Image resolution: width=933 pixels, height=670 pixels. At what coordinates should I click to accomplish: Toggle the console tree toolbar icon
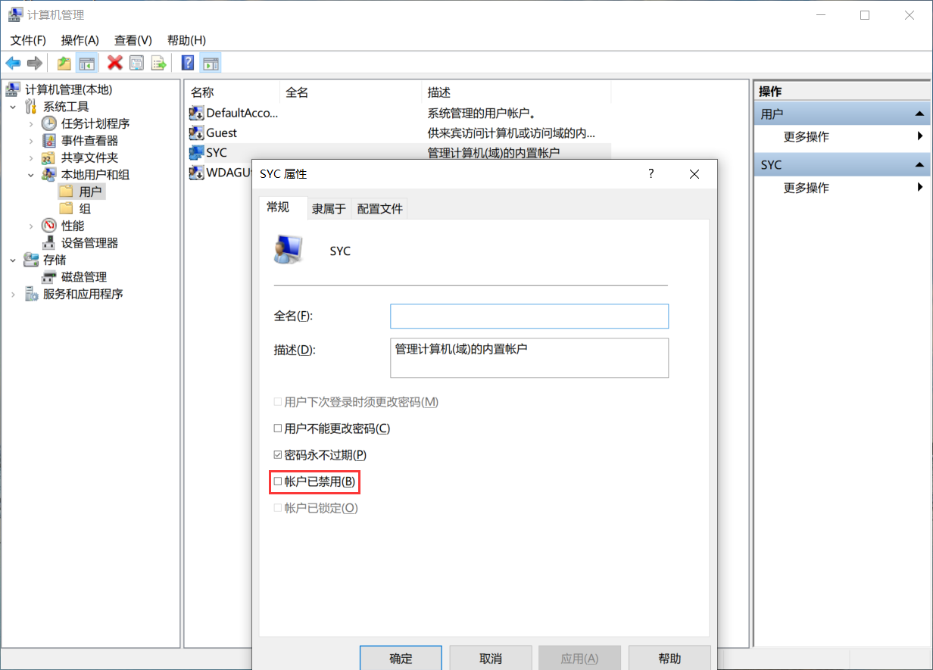point(87,63)
